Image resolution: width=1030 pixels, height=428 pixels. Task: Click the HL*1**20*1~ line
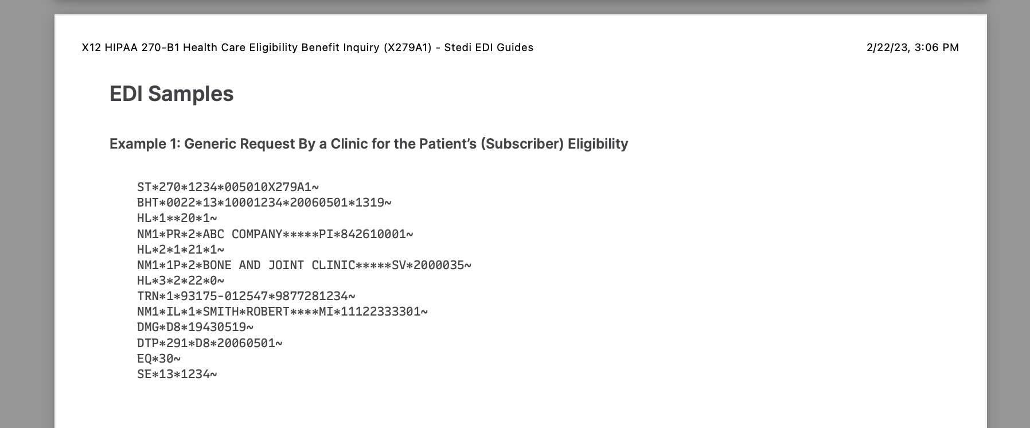click(177, 218)
